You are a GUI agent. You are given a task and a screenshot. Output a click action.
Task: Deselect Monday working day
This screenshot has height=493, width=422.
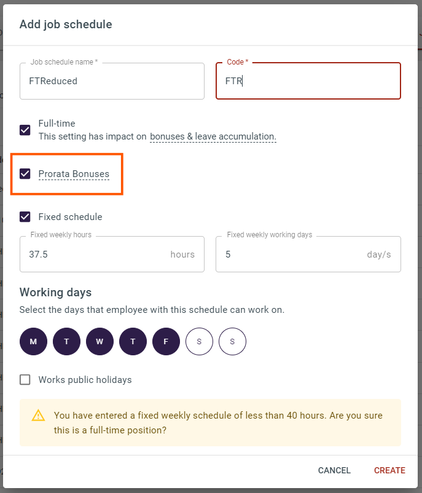point(33,342)
